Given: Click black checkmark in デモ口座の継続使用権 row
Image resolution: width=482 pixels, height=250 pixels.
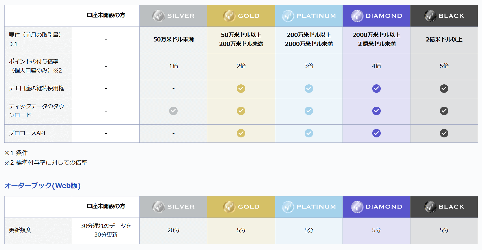Looking at the screenshot, I should point(444,89).
